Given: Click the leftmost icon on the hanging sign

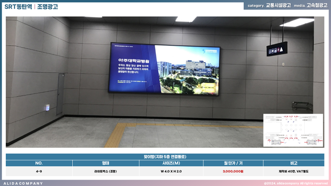Looking at the screenshot, I should 270,51.
